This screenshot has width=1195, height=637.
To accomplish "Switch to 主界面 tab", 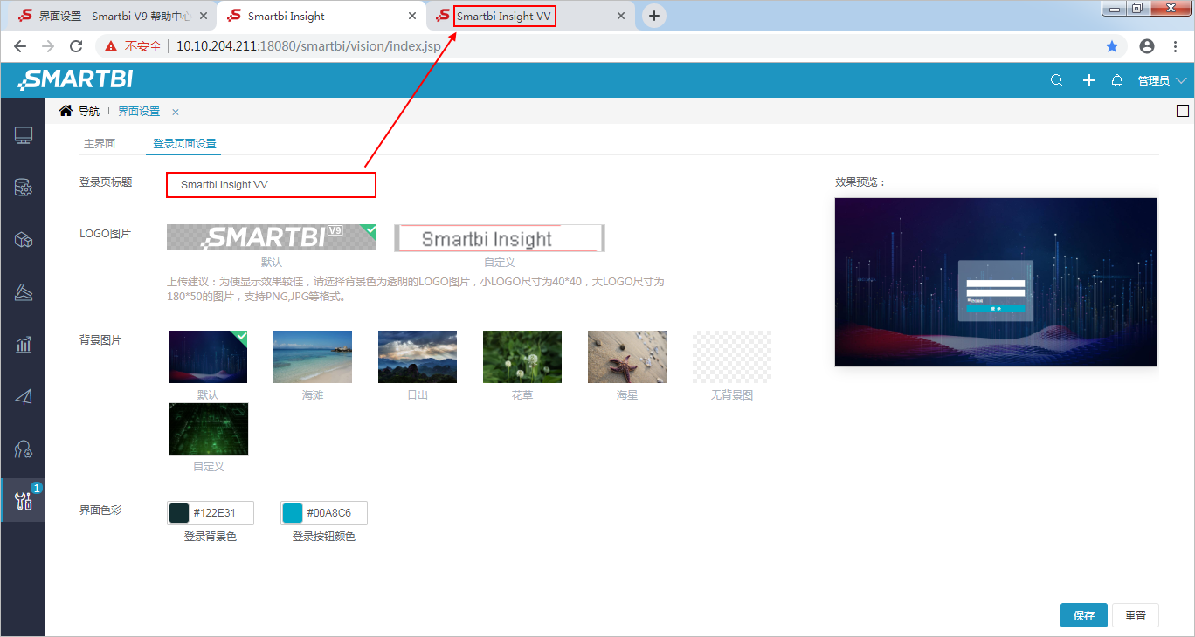I will point(100,143).
